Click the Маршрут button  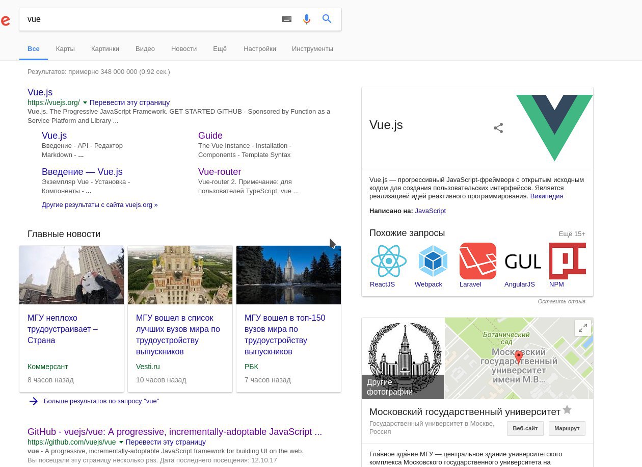pyautogui.click(x=567, y=428)
